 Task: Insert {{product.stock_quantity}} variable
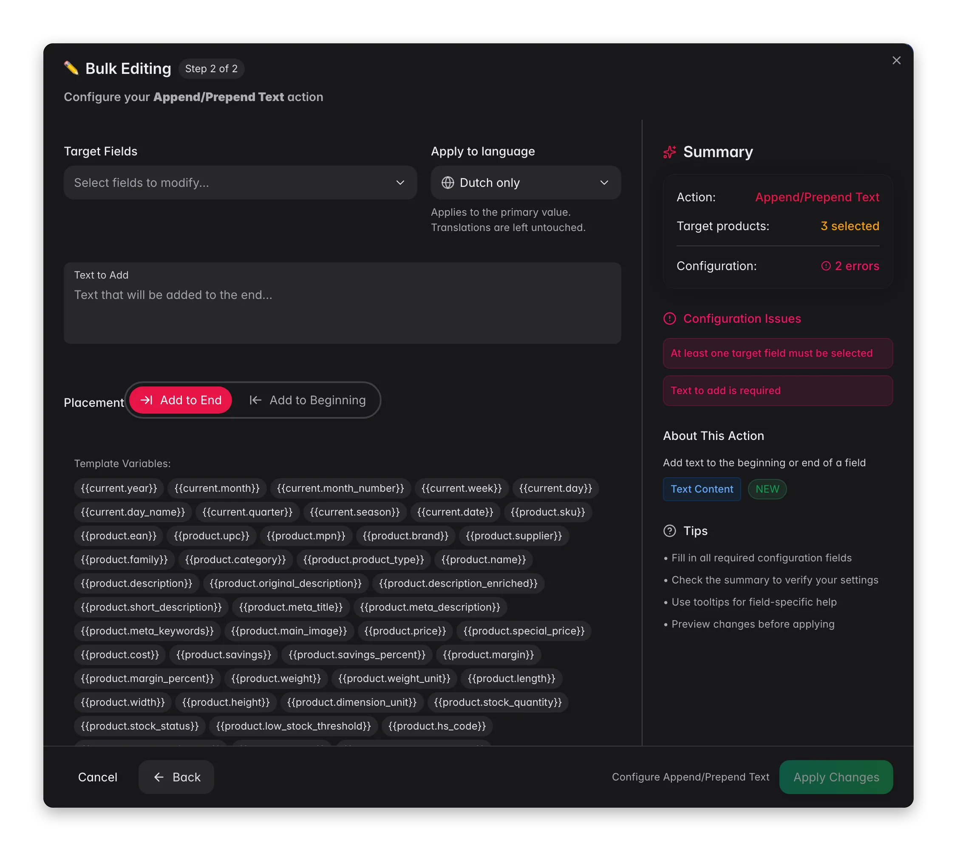498,703
